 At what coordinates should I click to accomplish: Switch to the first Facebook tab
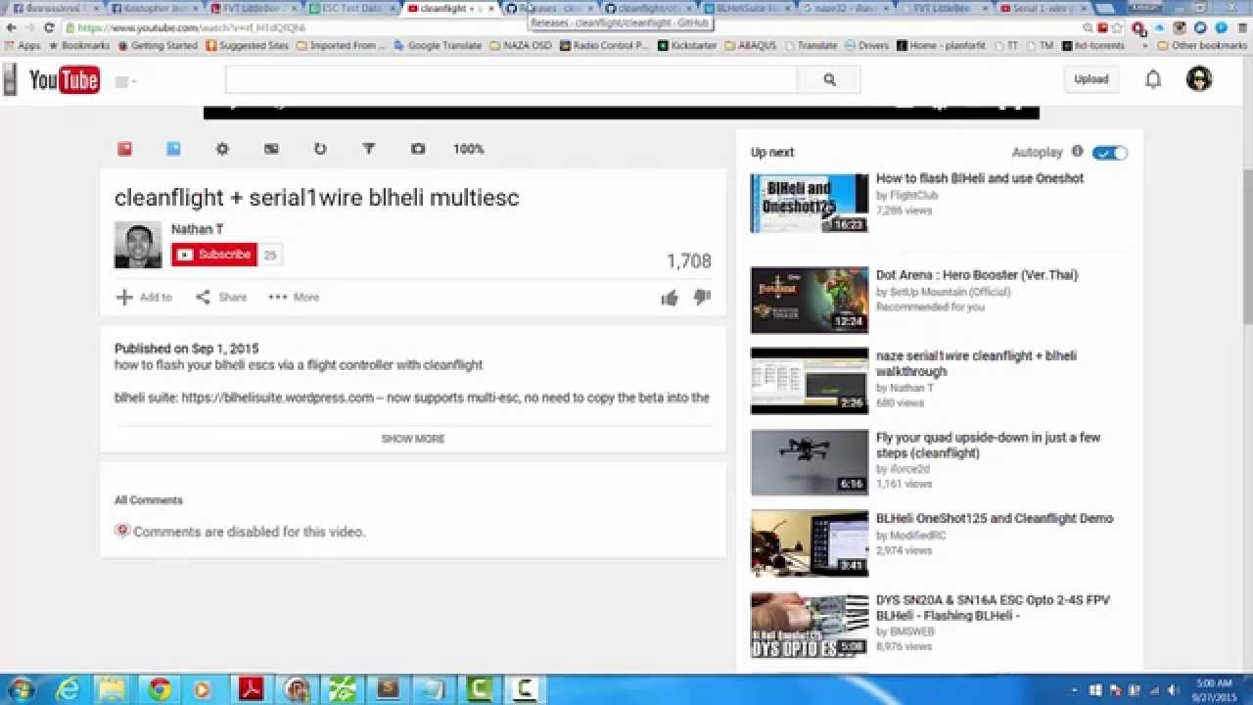55,8
